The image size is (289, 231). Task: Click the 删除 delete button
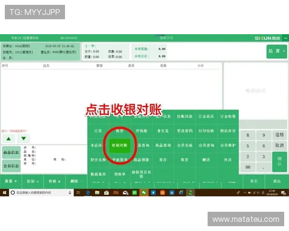[x=76, y=181]
